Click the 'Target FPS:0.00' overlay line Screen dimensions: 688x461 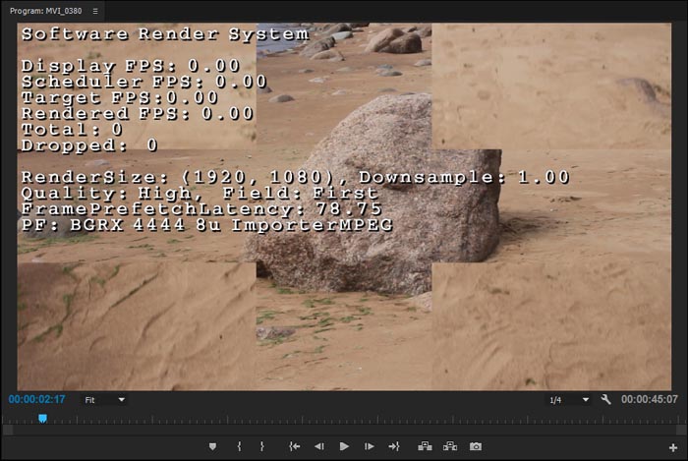[120, 97]
